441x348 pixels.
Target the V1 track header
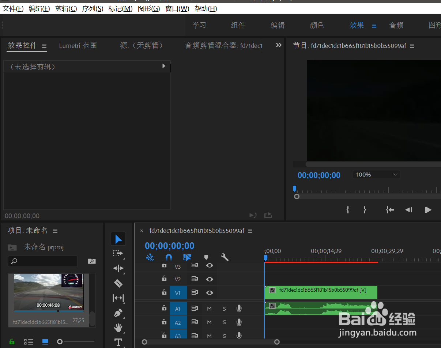178,292
